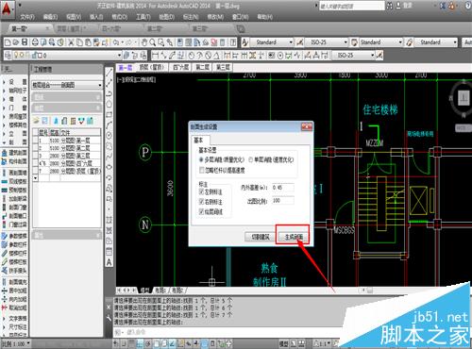472x349 pixels.
Task: Click the Plot printer icon
Action: (x=35, y=42)
